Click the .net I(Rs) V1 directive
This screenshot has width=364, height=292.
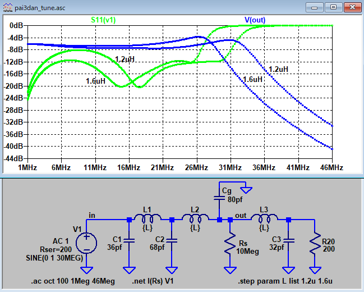153,281
